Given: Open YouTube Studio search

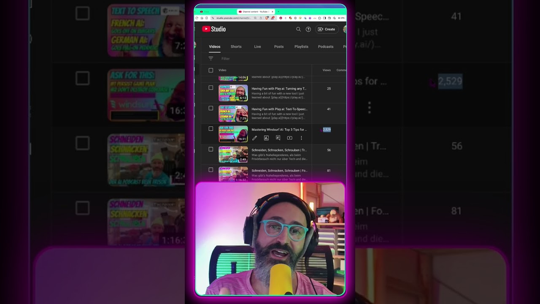Looking at the screenshot, I should (x=298, y=29).
